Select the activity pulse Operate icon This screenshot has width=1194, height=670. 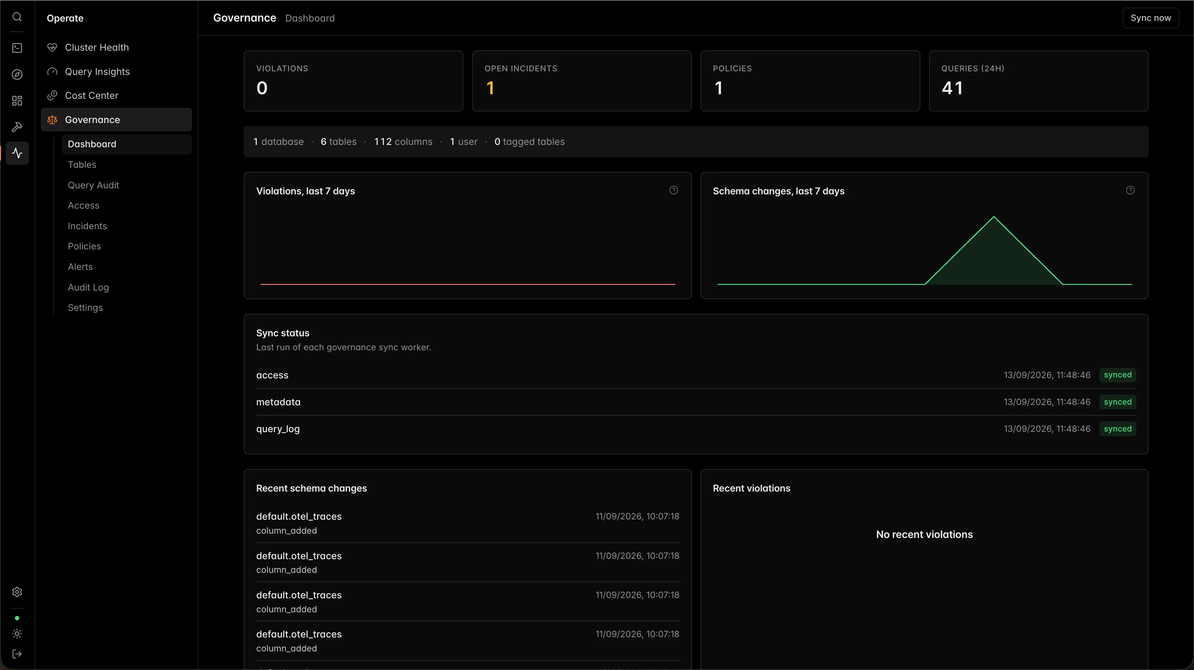[x=17, y=153]
